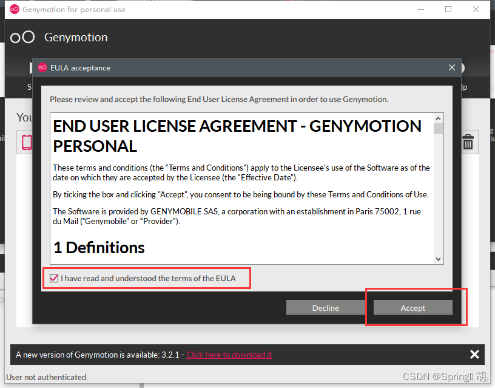Screen dimensions: 495x388
Task: Click the paragraph starting 'By ticking the box'
Action: tap(241, 194)
